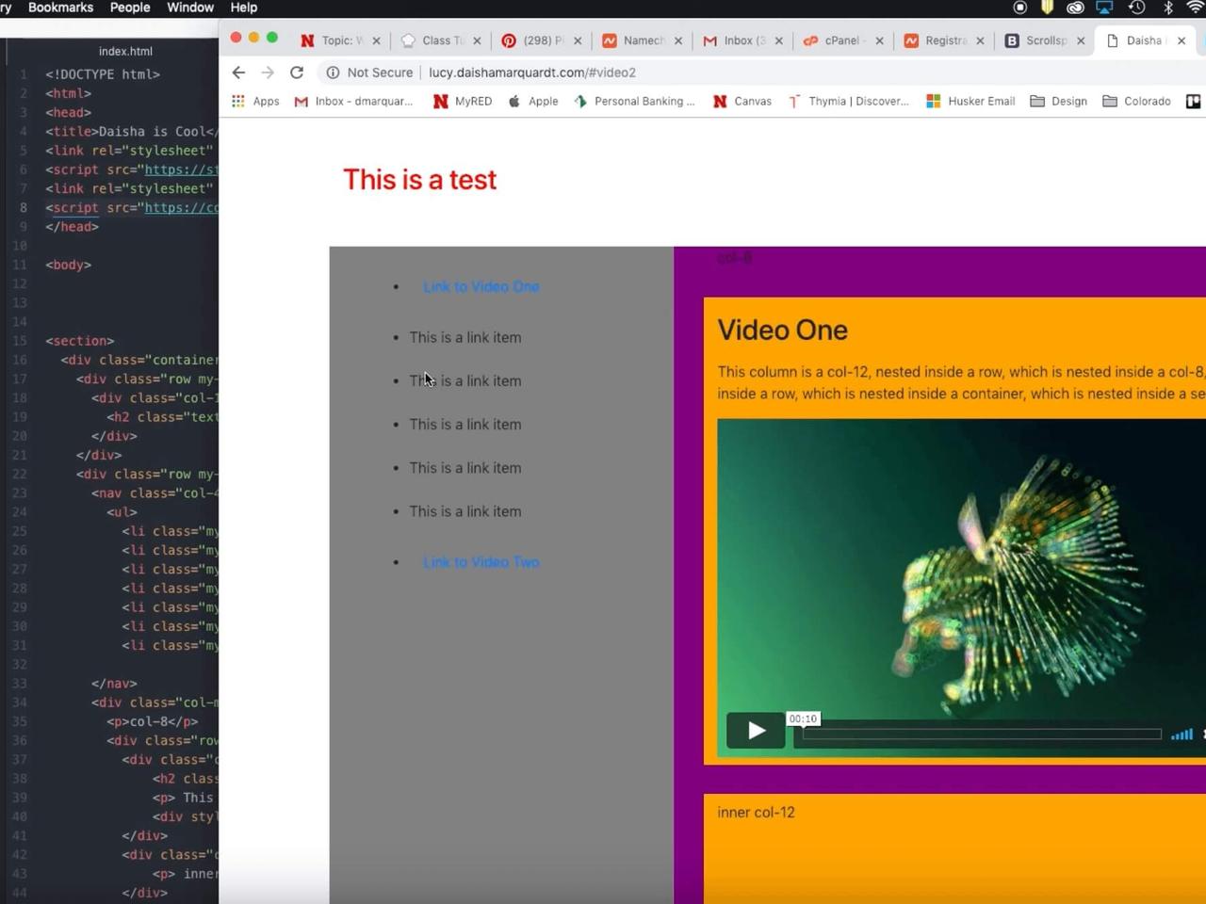Click the video progress bar
Viewport: 1206px width, 904px height.
pos(980,734)
